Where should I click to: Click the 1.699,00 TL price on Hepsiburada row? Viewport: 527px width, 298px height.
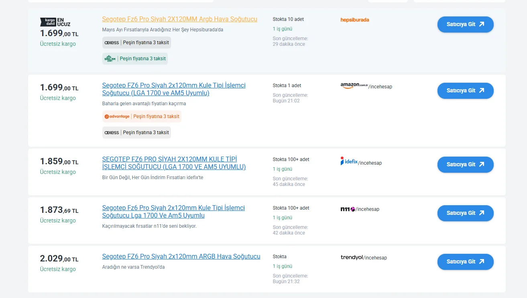tap(59, 33)
